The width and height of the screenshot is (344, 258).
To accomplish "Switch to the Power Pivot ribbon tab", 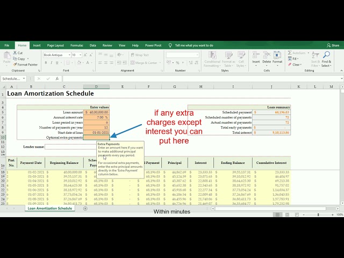I will pyautogui.click(x=153, y=45).
